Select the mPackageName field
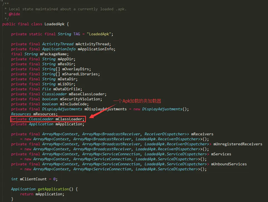 (x=53, y=54)
